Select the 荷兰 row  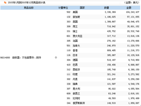[103, 26]
